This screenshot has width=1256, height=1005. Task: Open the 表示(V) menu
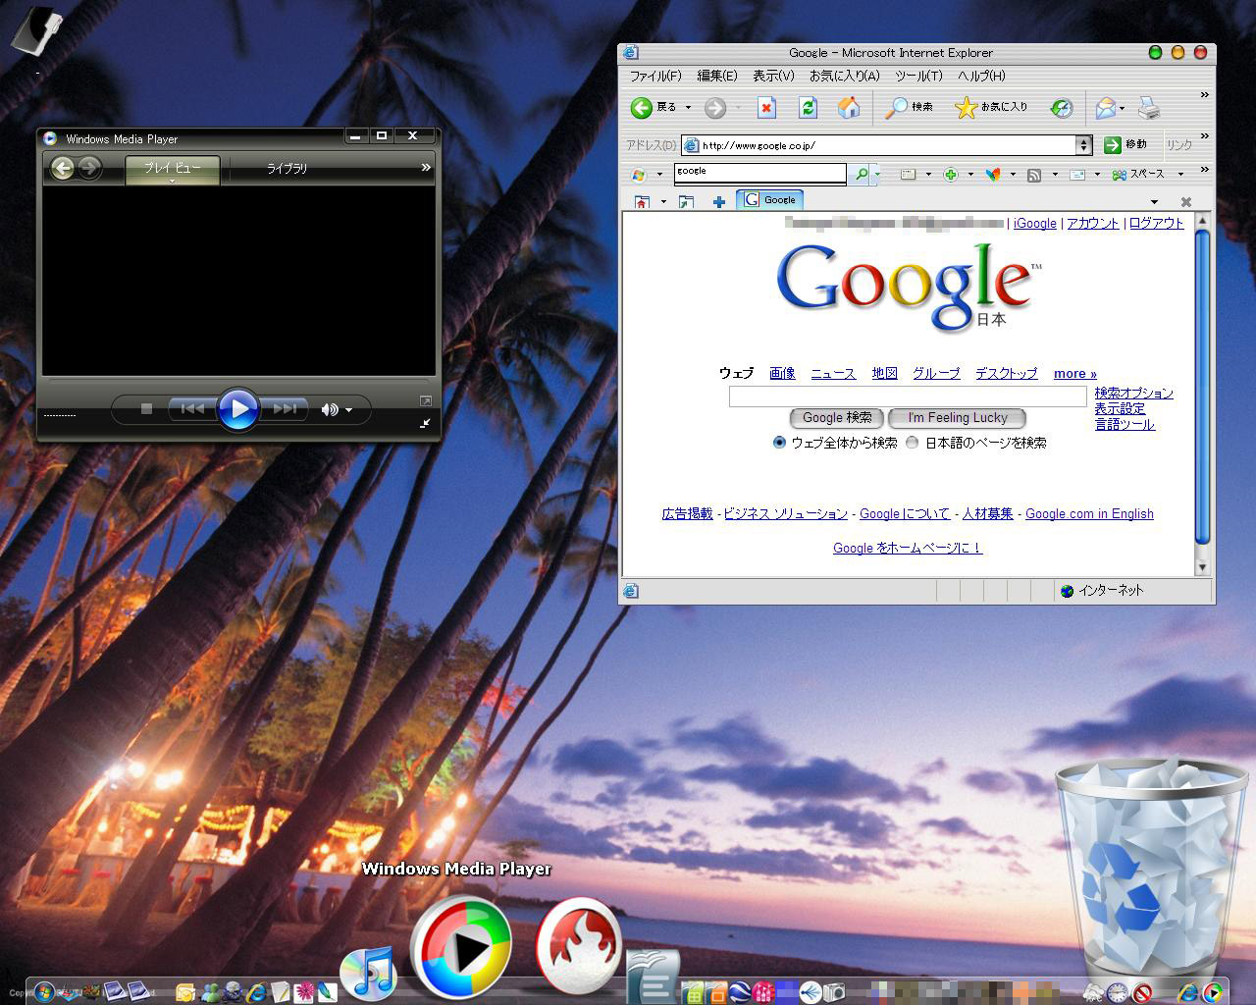tap(773, 76)
